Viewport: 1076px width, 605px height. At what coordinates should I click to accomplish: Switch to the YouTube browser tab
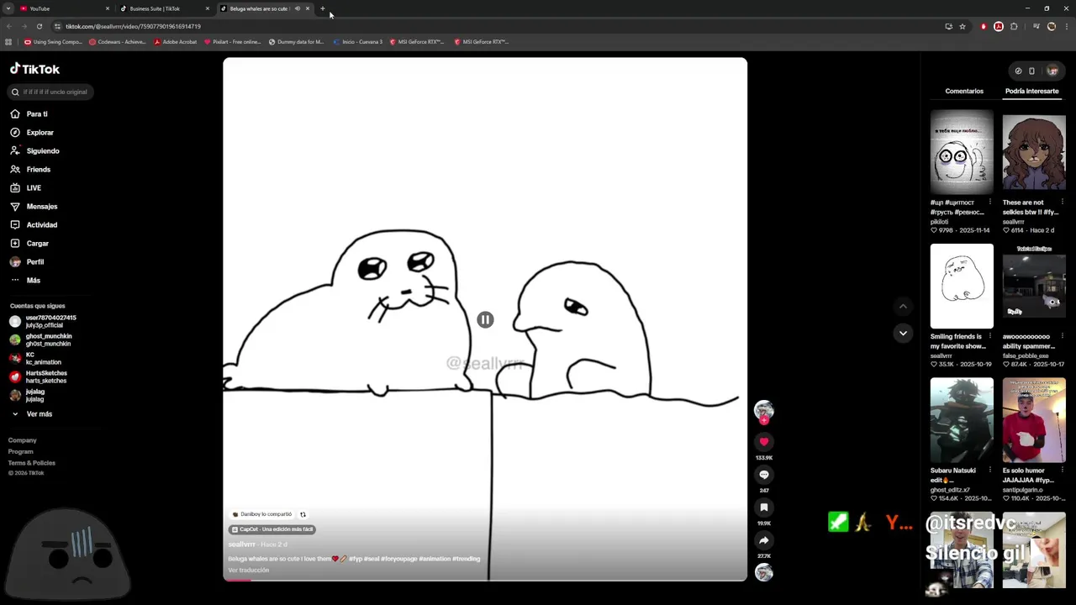click(64, 8)
